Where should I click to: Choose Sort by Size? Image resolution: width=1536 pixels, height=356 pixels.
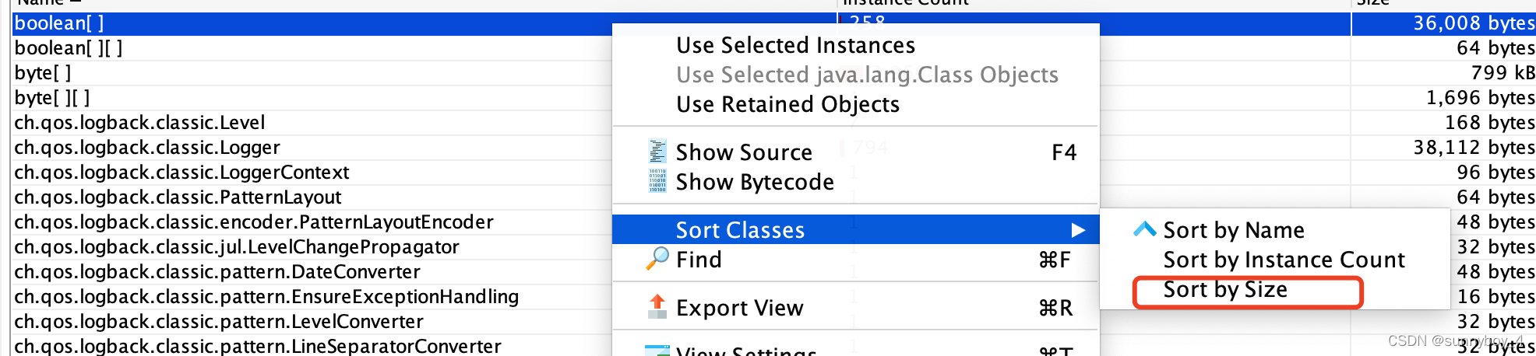pos(1225,289)
